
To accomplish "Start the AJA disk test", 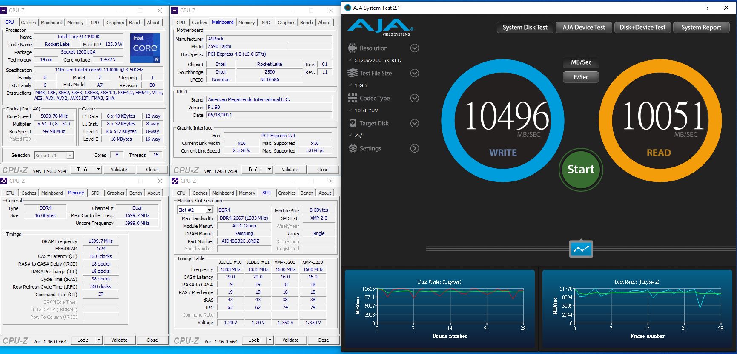I will [581, 169].
